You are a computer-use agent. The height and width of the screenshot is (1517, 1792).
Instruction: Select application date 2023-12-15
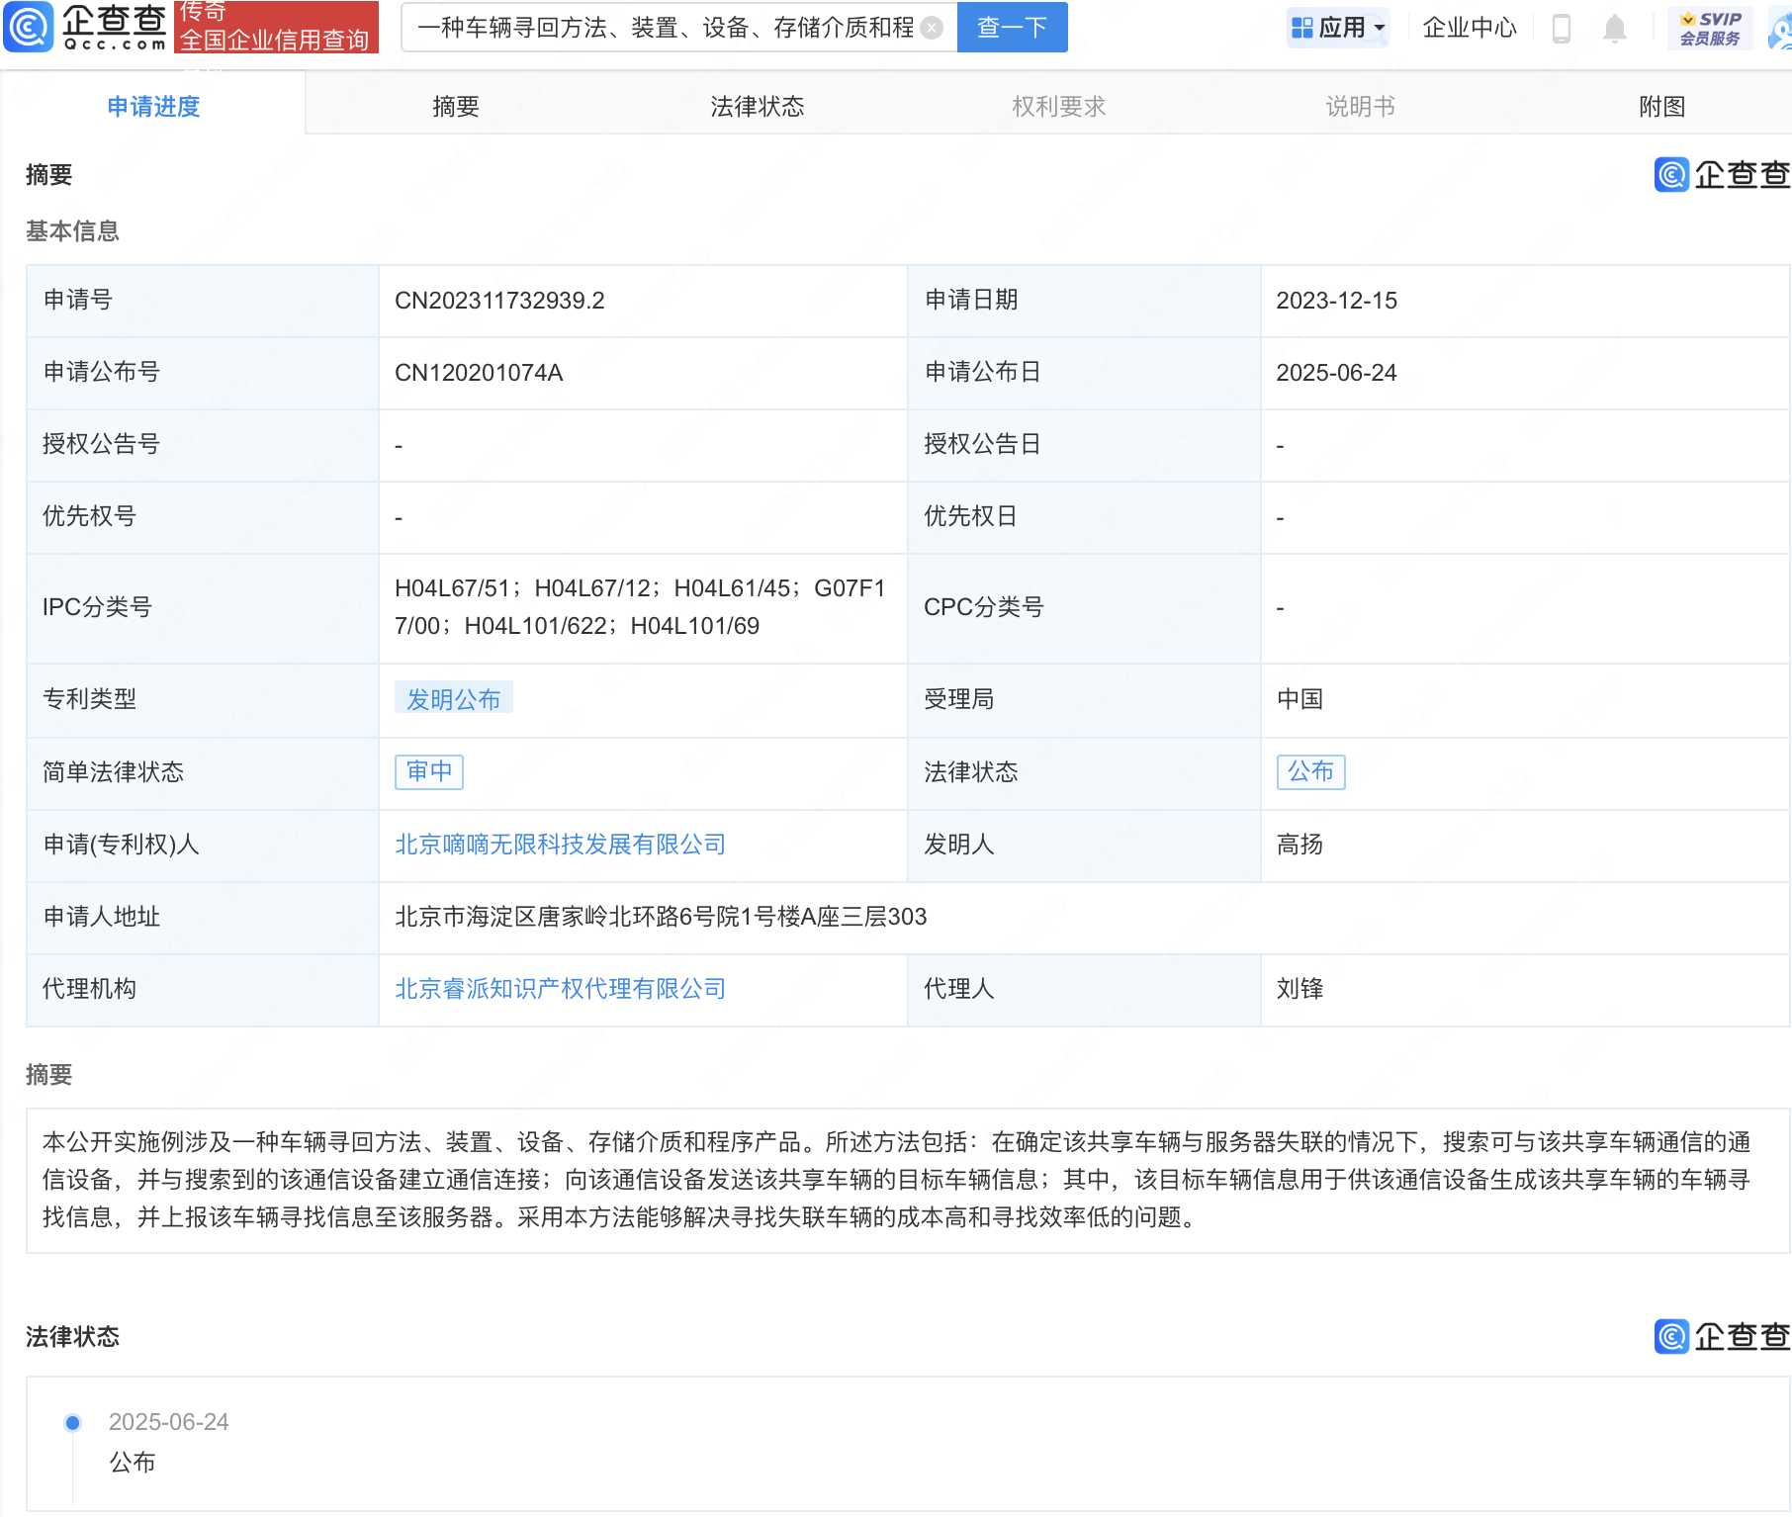(x=1336, y=301)
